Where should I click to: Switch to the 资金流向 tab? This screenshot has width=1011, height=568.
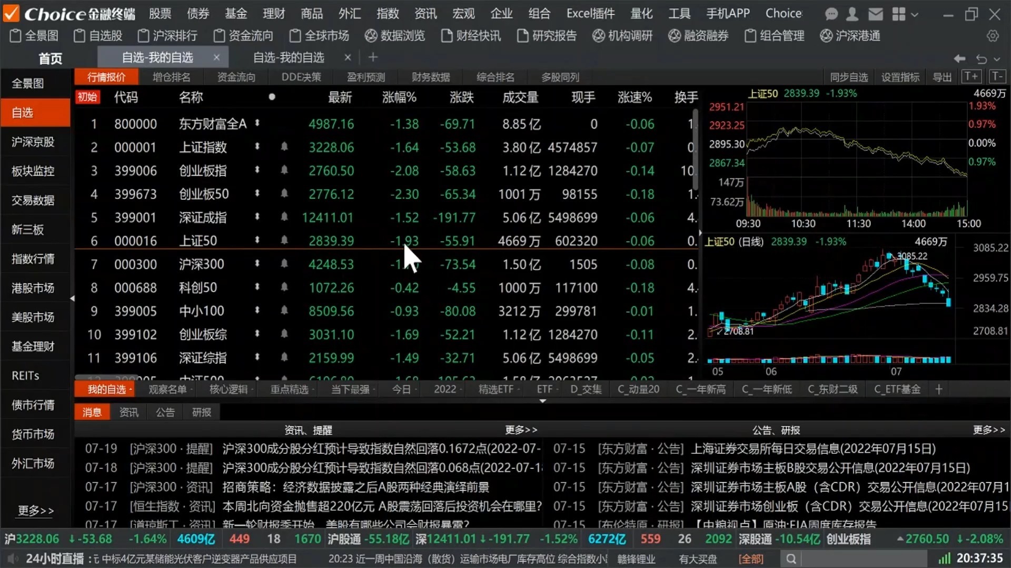point(236,77)
